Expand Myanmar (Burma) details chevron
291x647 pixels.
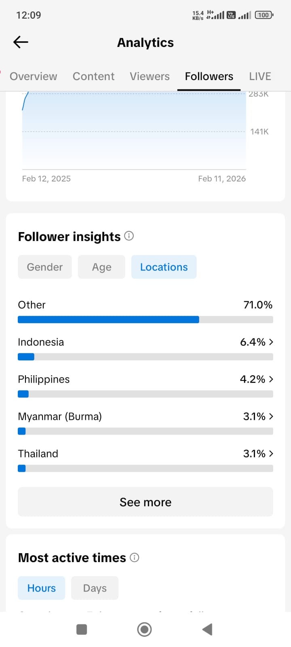(271, 417)
